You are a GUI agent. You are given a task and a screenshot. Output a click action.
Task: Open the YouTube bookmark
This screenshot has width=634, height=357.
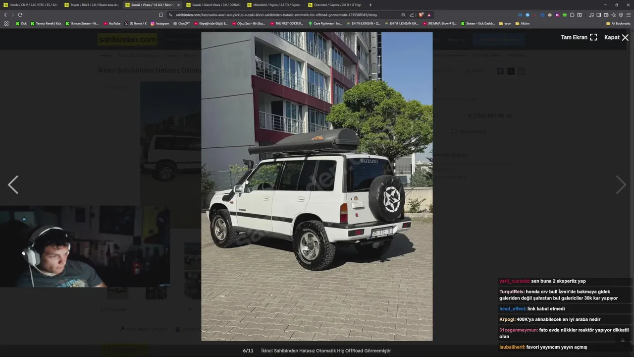(112, 23)
